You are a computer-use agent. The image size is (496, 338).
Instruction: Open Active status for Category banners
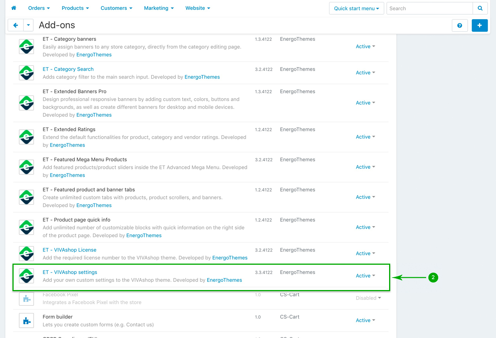click(x=365, y=46)
